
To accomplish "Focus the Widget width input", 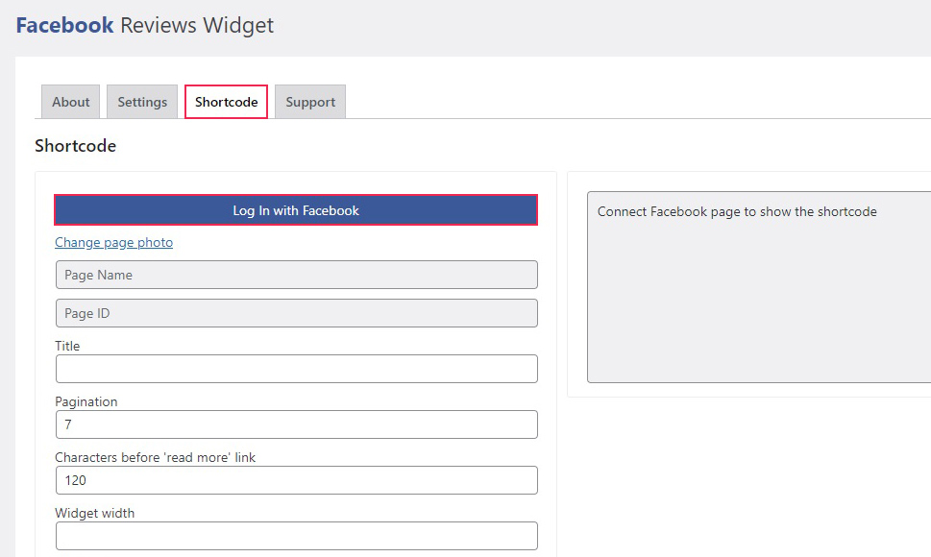I will point(297,536).
